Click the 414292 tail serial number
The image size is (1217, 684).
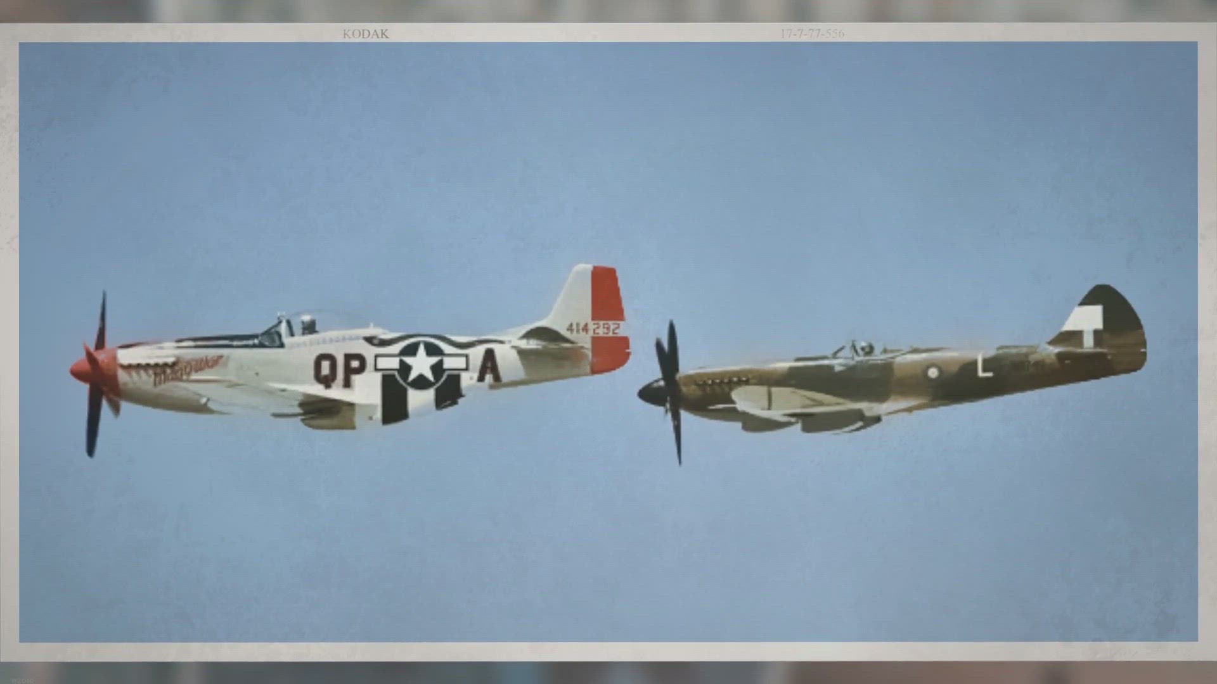point(593,329)
